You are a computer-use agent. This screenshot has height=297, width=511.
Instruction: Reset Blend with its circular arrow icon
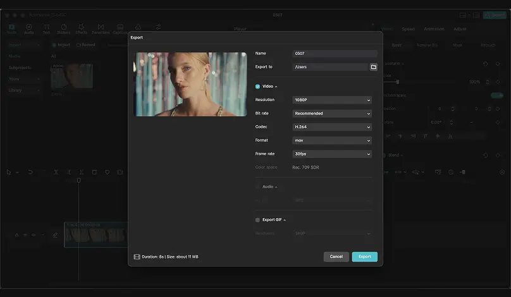[x=485, y=155]
